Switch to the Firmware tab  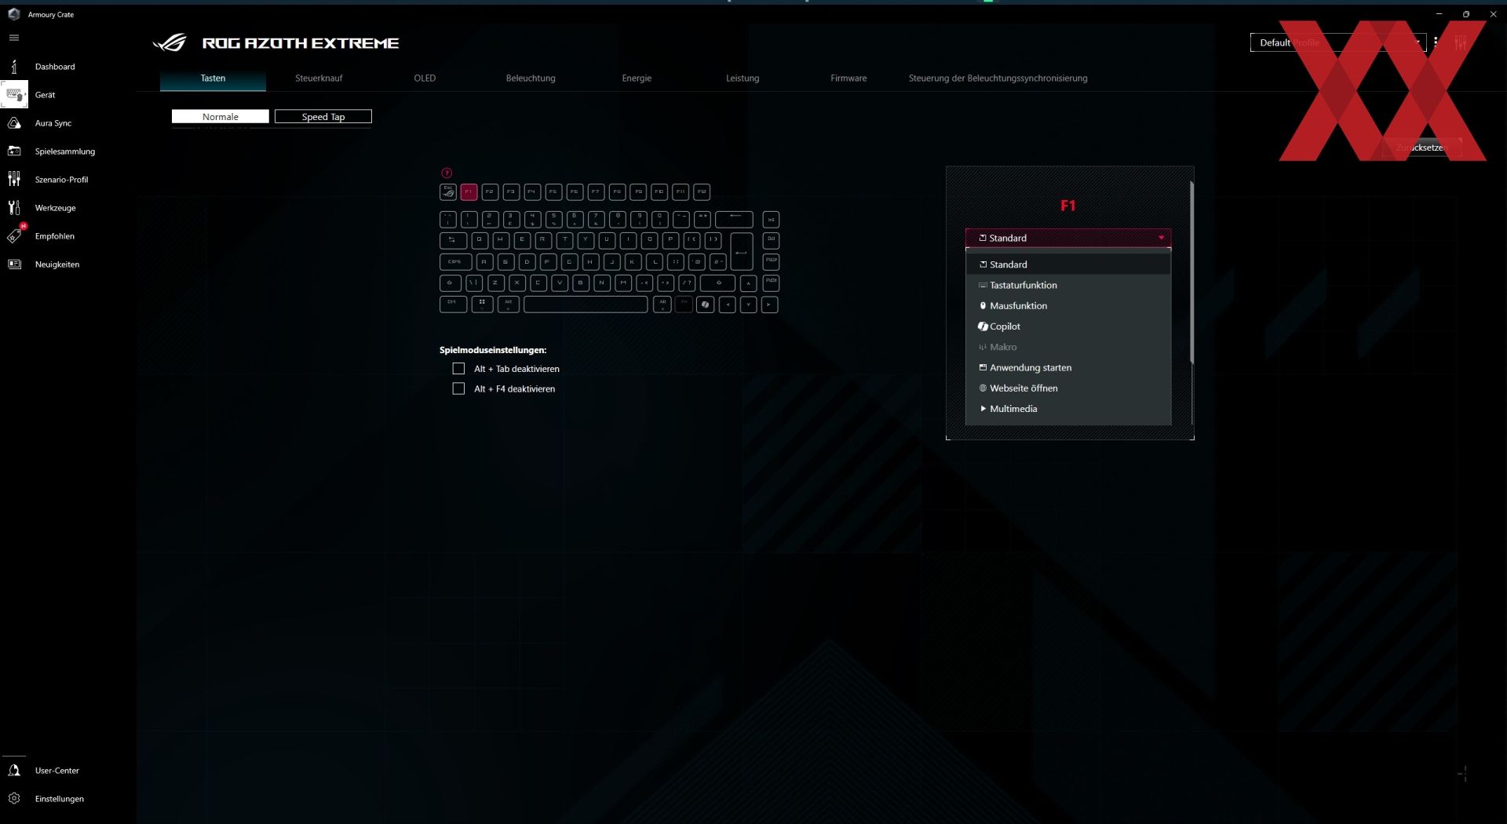[848, 78]
